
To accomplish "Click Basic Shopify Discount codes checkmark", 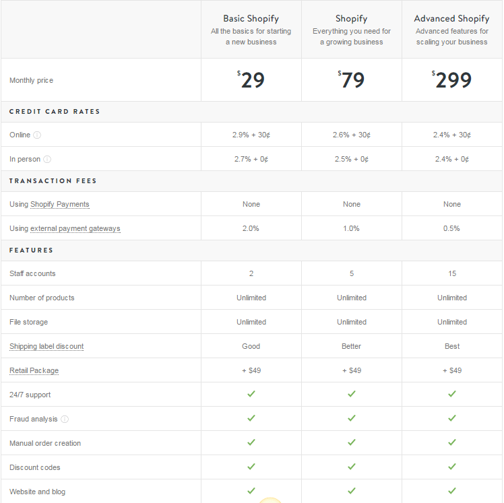I will pyautogui.click(x=251, y=467).
